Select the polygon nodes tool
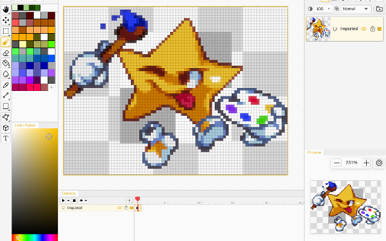Screen dimensions: 386x241 coord(5,117)
